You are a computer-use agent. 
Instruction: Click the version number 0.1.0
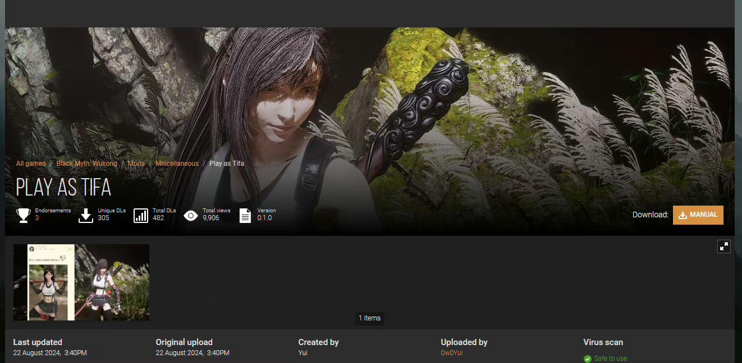[x=264, y=218]
